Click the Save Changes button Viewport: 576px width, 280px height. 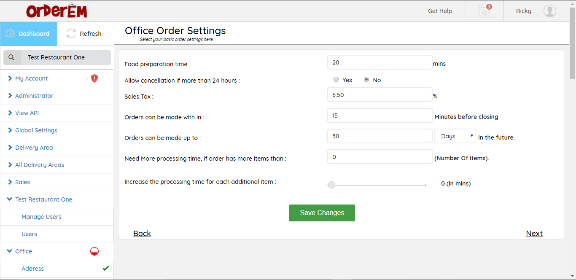(322, 213)
